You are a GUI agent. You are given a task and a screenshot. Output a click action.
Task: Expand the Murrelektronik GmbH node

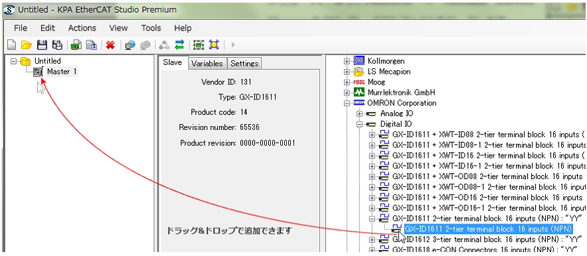[347, 92]
